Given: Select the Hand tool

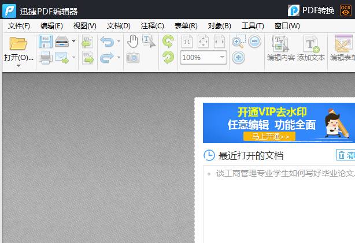Looking at the screenshot, I should pos(132,41).
